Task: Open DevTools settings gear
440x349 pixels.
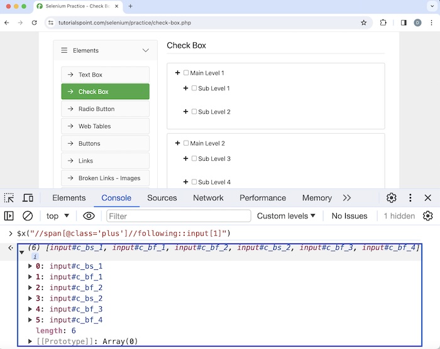Action: click(x=391, y=198)
